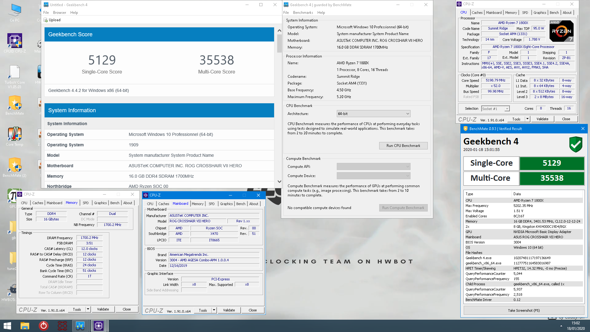Viewport: 590px width, 332px height.
Task: Expand Tools arrow in CPU-Z Memory window
Action: pos(88,309)
